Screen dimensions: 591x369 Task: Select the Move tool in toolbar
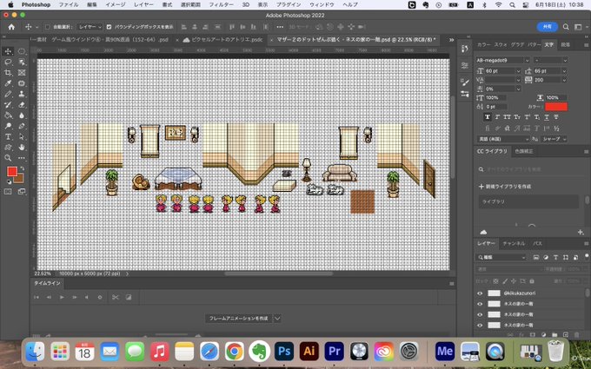coord(8,51)
